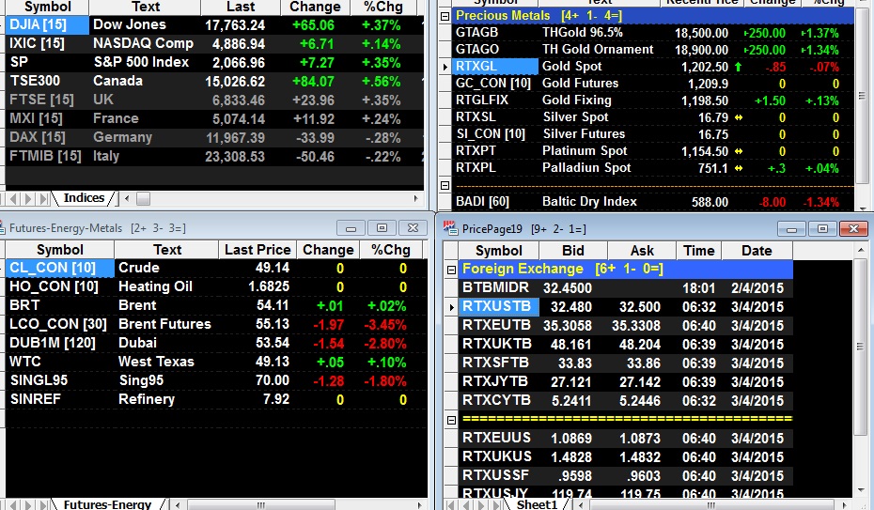Select the RTXEUTB symbol row
Image resolution: width=874 pixels, height=510 pixels.
click(625, 326)
